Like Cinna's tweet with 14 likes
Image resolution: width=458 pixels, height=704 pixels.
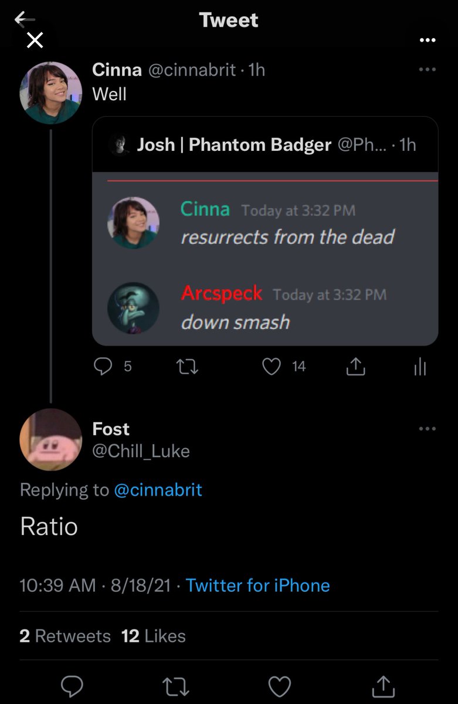[x=272, y=367]
